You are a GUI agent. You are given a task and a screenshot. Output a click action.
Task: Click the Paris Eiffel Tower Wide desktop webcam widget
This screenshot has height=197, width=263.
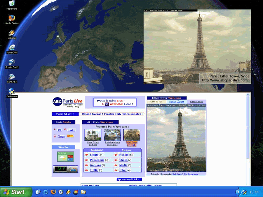[x=197, y=47]
